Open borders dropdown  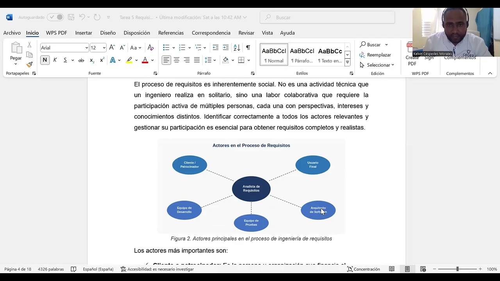coord(248,60)
